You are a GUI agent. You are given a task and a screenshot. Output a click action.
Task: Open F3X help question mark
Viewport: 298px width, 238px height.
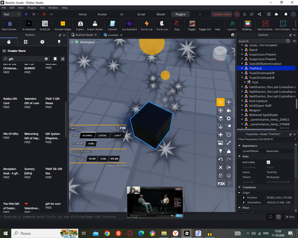point(229,184)
